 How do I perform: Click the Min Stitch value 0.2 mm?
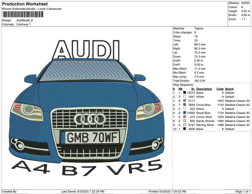point(199,73)
